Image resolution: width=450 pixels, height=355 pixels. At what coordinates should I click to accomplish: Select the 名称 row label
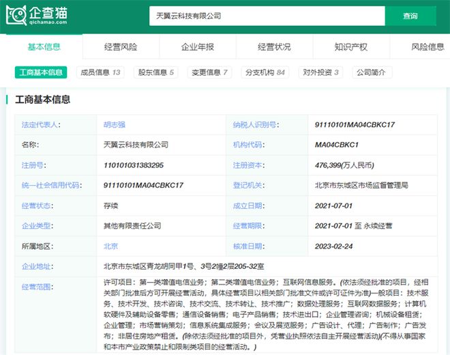point(30,145)
